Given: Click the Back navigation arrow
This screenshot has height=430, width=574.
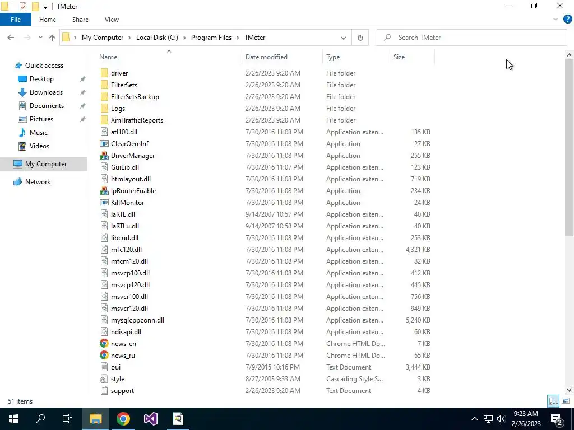Looking at the screenshot, I should (x=11, y=38).
